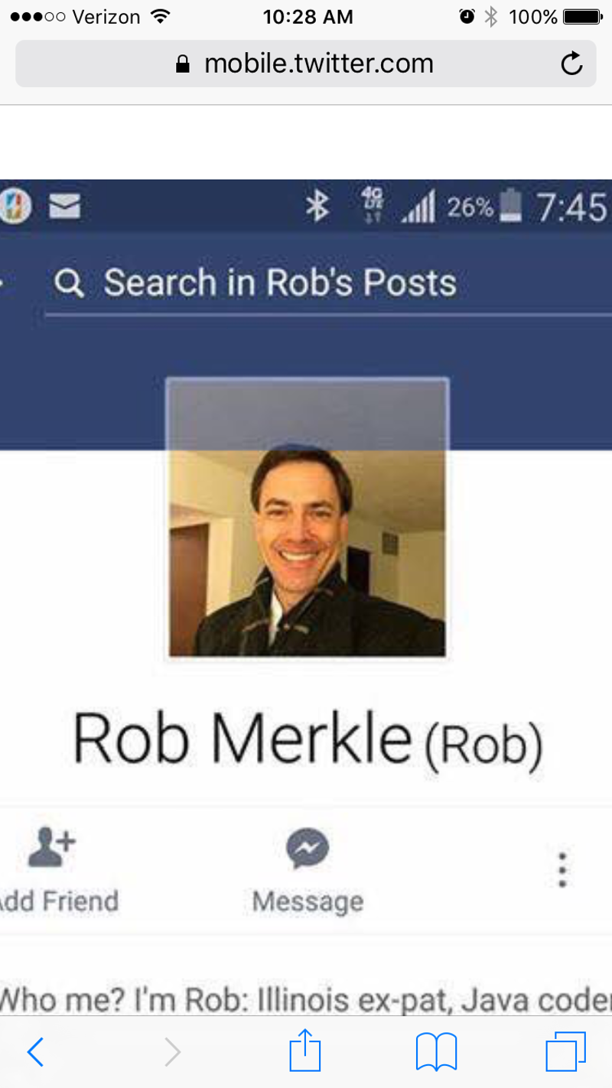Tap the magnifier in Search in Rob's Posts
The image size is (612, 1088).
tap(69, 284)
